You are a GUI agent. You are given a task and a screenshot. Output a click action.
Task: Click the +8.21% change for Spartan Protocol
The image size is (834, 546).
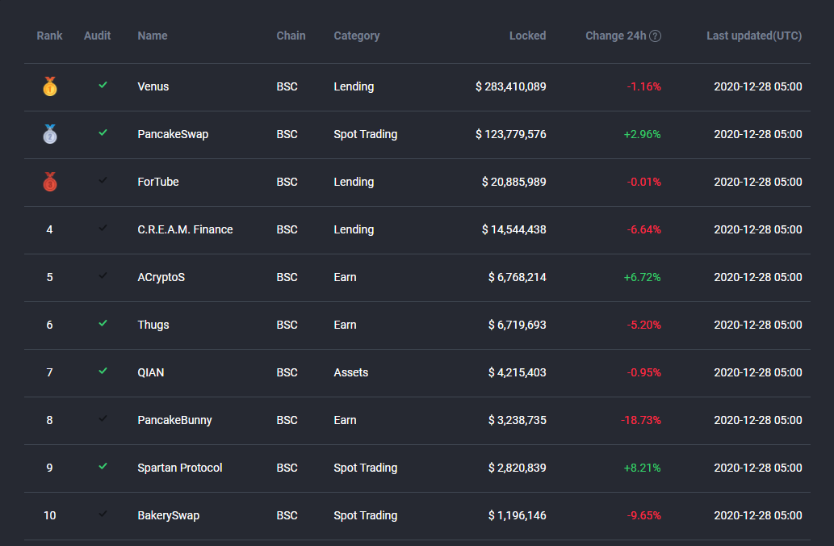pos(642,468)
